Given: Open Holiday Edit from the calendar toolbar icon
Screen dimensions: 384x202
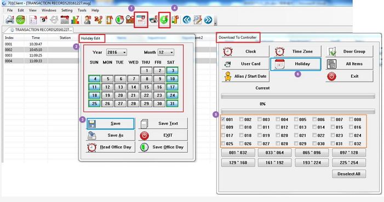Looking at the screenshot, I should pyautogui.click(x=141, y=20).
